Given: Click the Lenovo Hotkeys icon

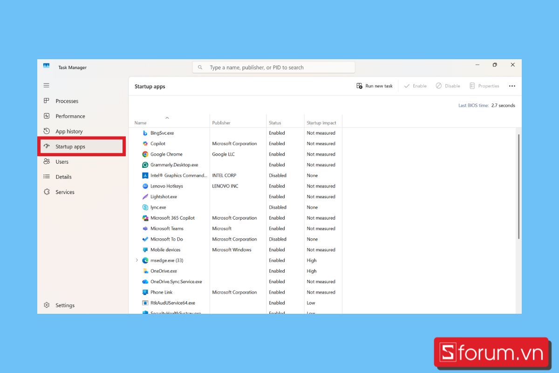Looking at the screenshot, I should (145, 186).
